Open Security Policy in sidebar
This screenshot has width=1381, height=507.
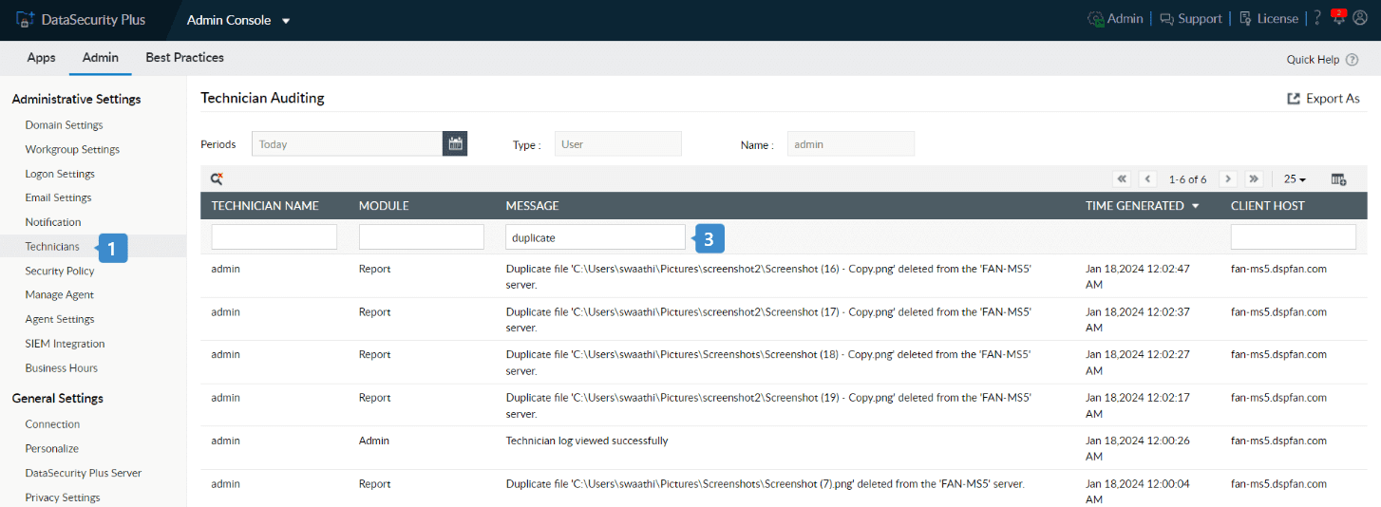tap(60, 272)
